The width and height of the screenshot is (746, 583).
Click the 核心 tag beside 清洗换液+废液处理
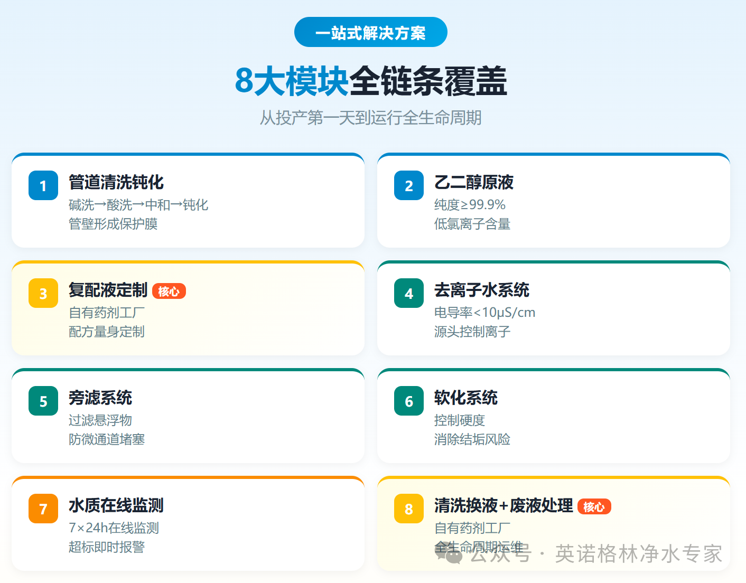click(594, 506)
